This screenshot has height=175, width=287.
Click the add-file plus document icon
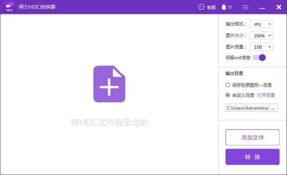pyautogui.click(x=109, y=84)
